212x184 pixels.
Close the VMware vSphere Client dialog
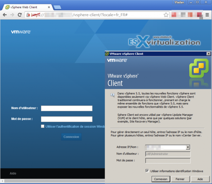tap(209, 54)
